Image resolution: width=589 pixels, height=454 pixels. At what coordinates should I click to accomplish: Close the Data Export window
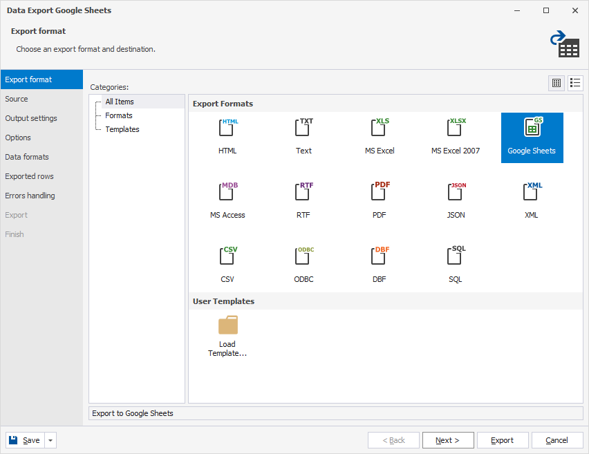tap(575, 10)
